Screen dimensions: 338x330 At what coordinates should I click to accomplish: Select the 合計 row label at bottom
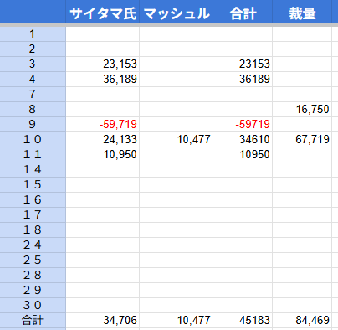(33, 321)
